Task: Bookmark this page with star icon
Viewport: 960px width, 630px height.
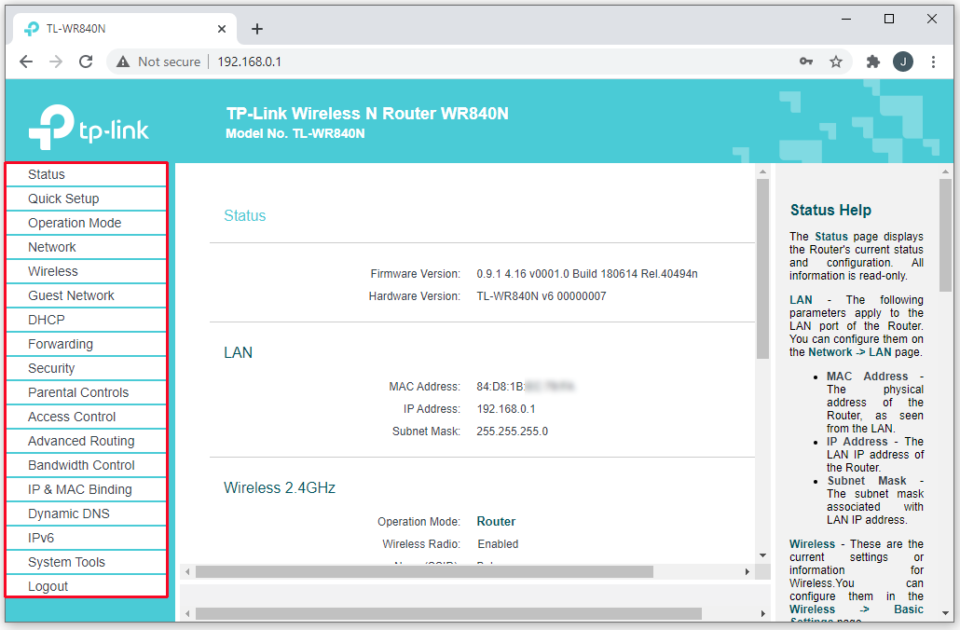Action: pyautogui.click(x=836, y=62)
